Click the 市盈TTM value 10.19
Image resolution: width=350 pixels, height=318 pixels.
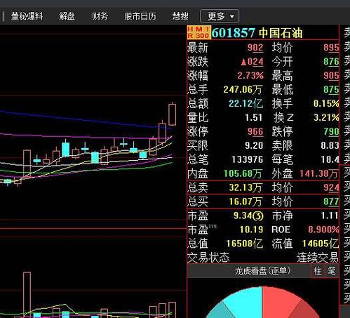click(251, 230)
